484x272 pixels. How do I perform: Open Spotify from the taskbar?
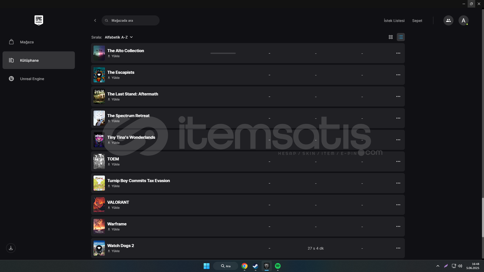pos(278,266)
